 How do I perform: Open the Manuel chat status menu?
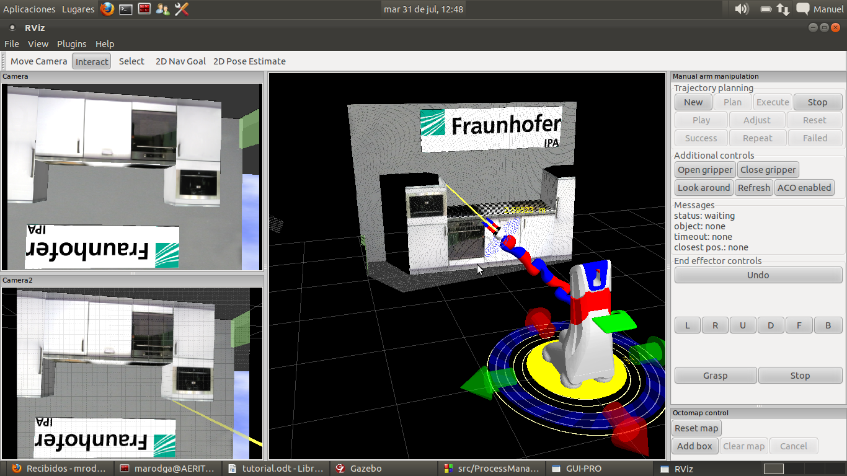point(820,9)
